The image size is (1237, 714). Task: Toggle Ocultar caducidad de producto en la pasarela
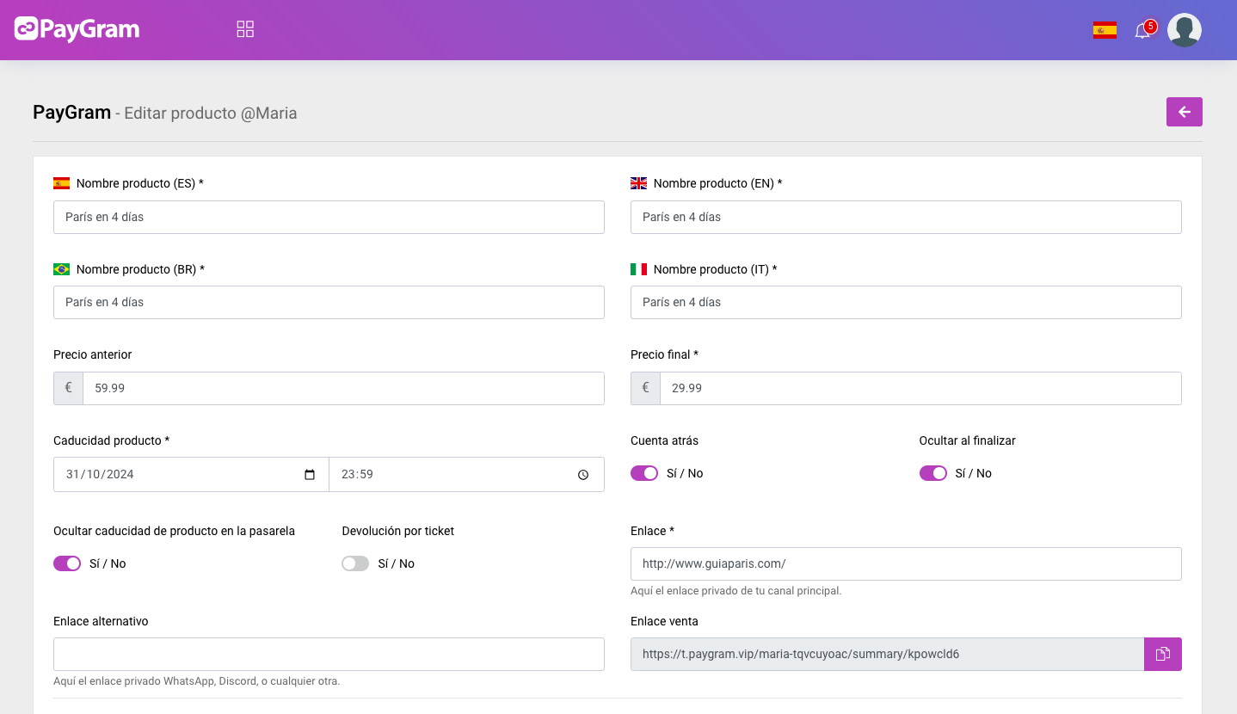[x=67, y=563]
